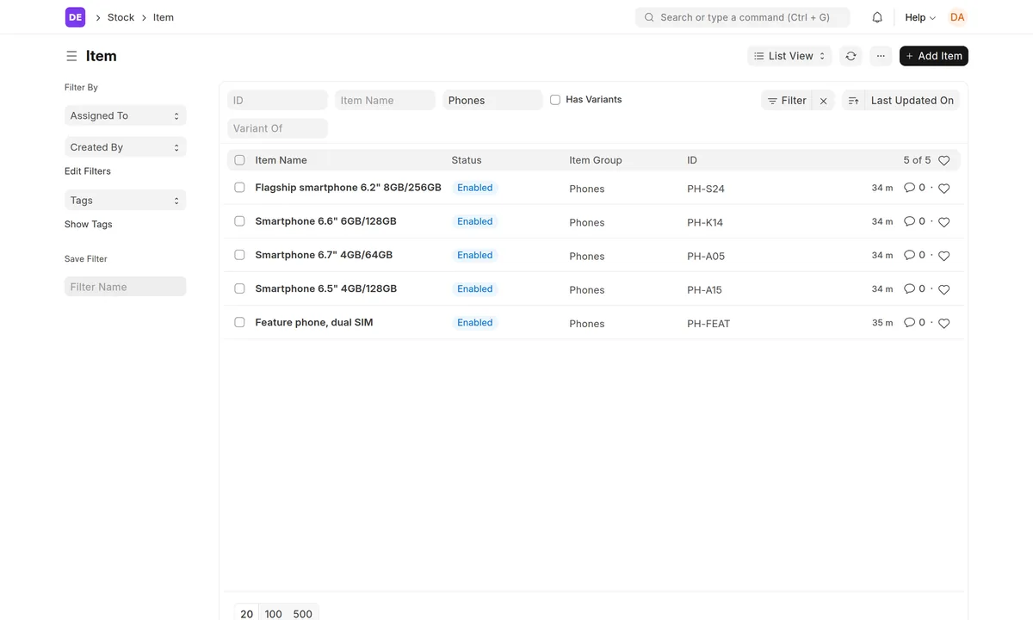Set page size to 100
Image resolution: width=1033 pixels, height=620 pixels.
[x=274, y=613]
